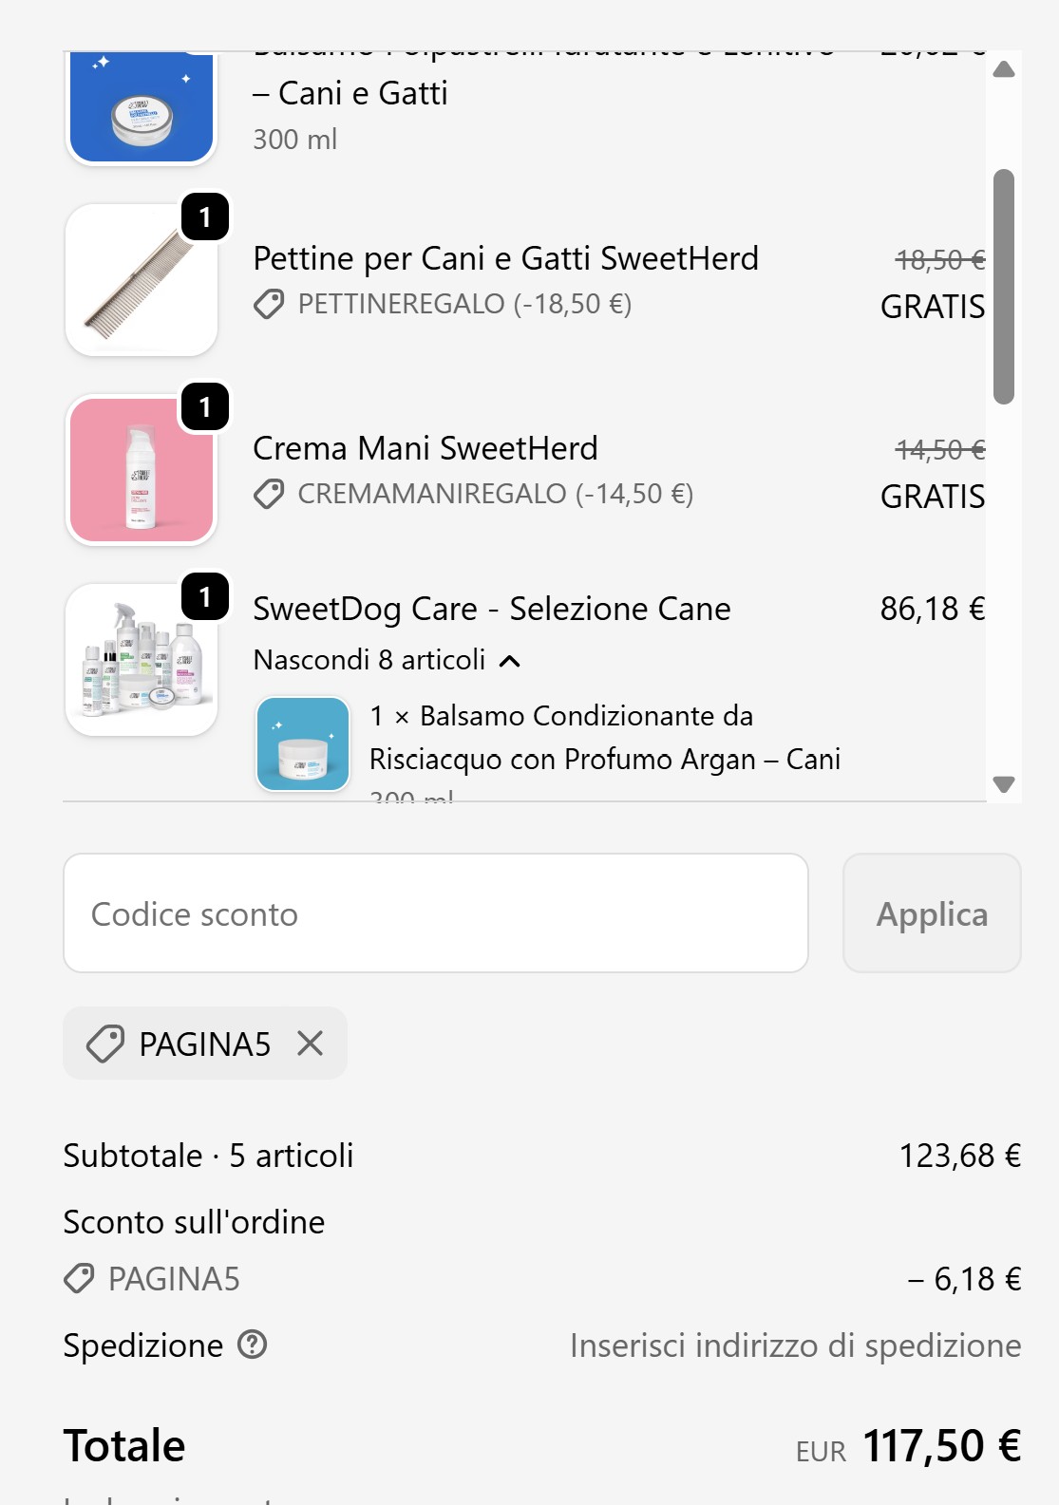Image resolution: width=1059 pixels, height=1505 pixels.
Task: Click the quantity badge on SweetDog Care
Action: (205, 597)
